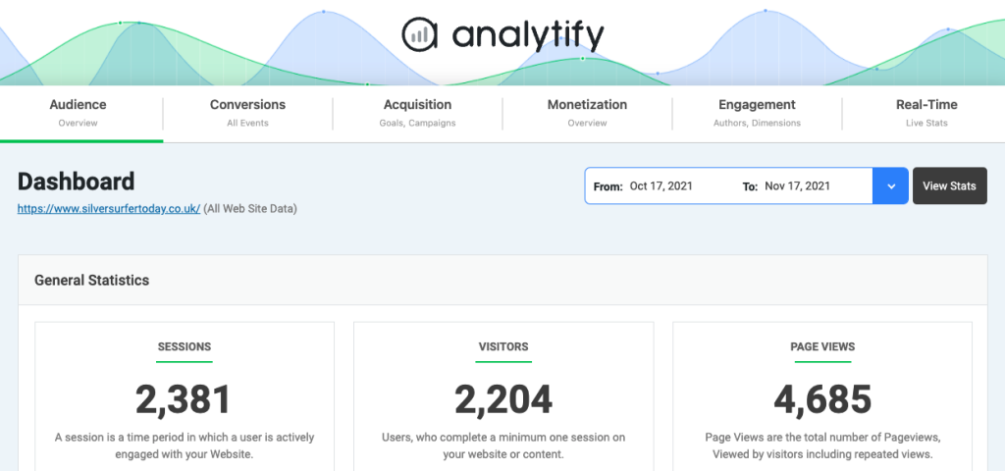Click the From date field Oct 17, 2021

(661, 185)
